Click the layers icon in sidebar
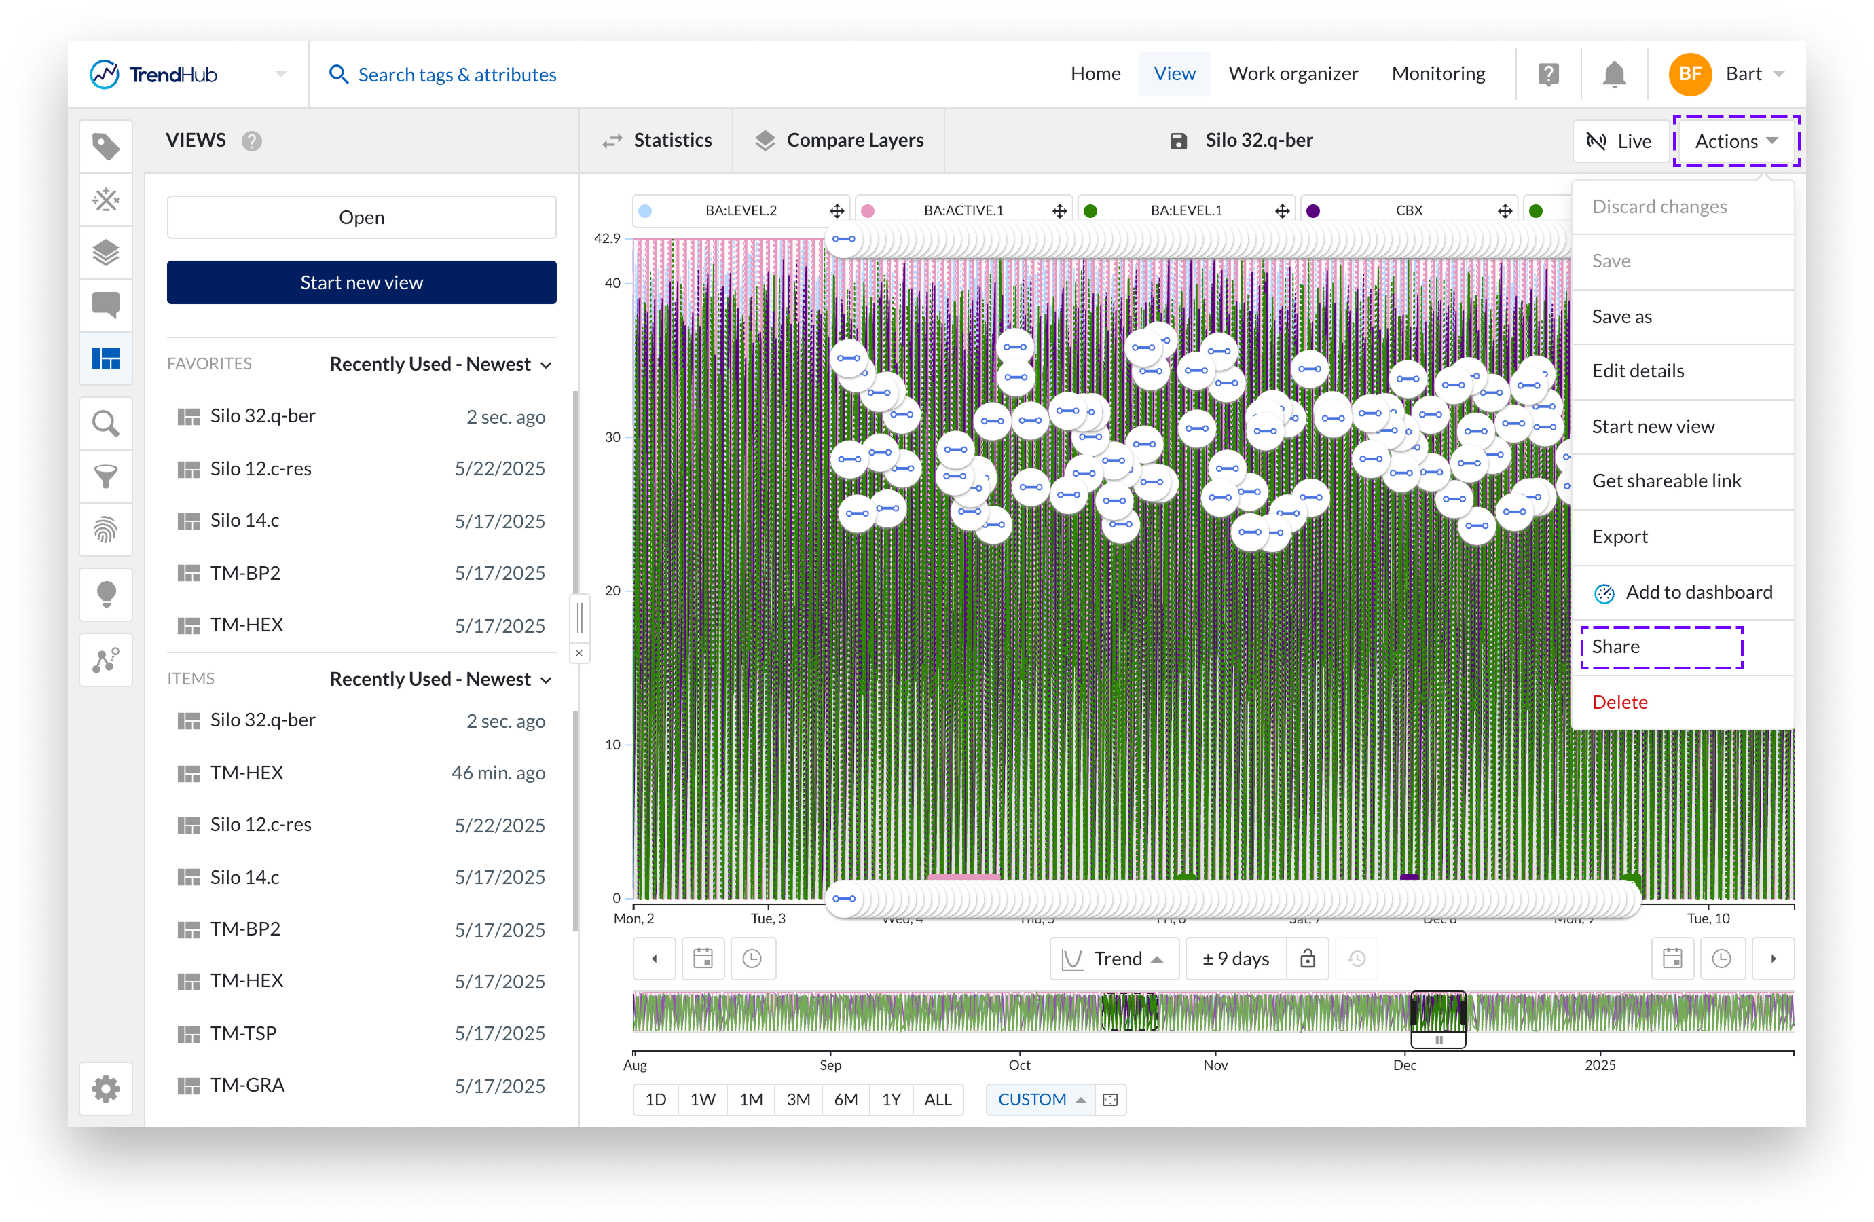 105,253
